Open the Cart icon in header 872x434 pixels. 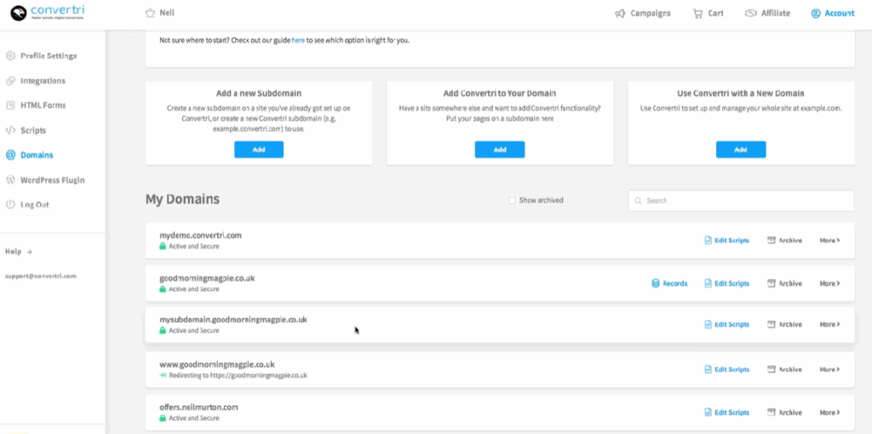coord(697,14)
